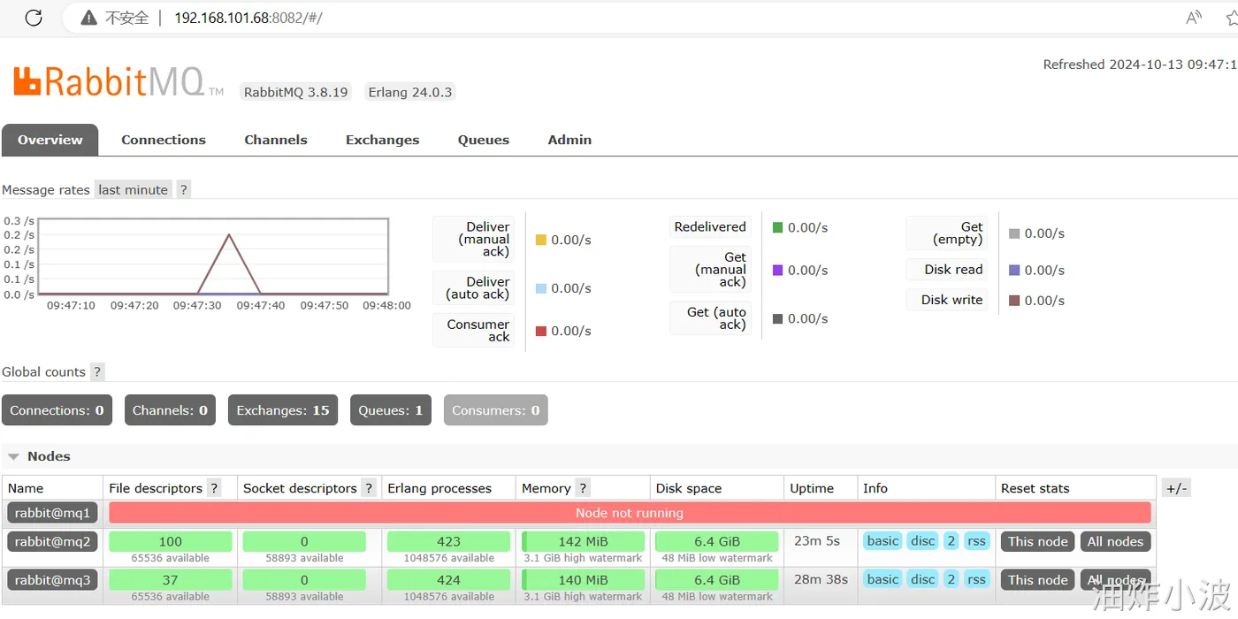Click the 424 Erlang processes value

coord(448,580)
